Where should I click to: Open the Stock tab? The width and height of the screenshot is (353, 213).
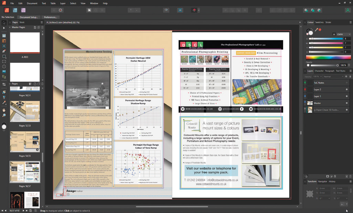[x=22, y=22]
